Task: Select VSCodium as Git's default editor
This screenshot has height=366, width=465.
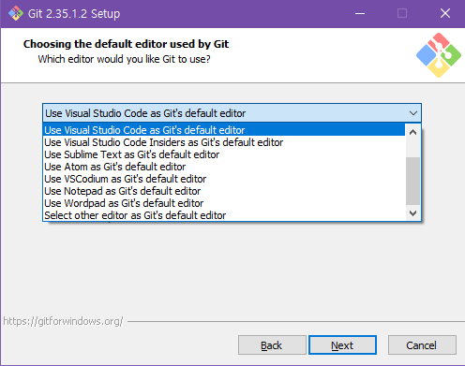Action: (224, 179)
